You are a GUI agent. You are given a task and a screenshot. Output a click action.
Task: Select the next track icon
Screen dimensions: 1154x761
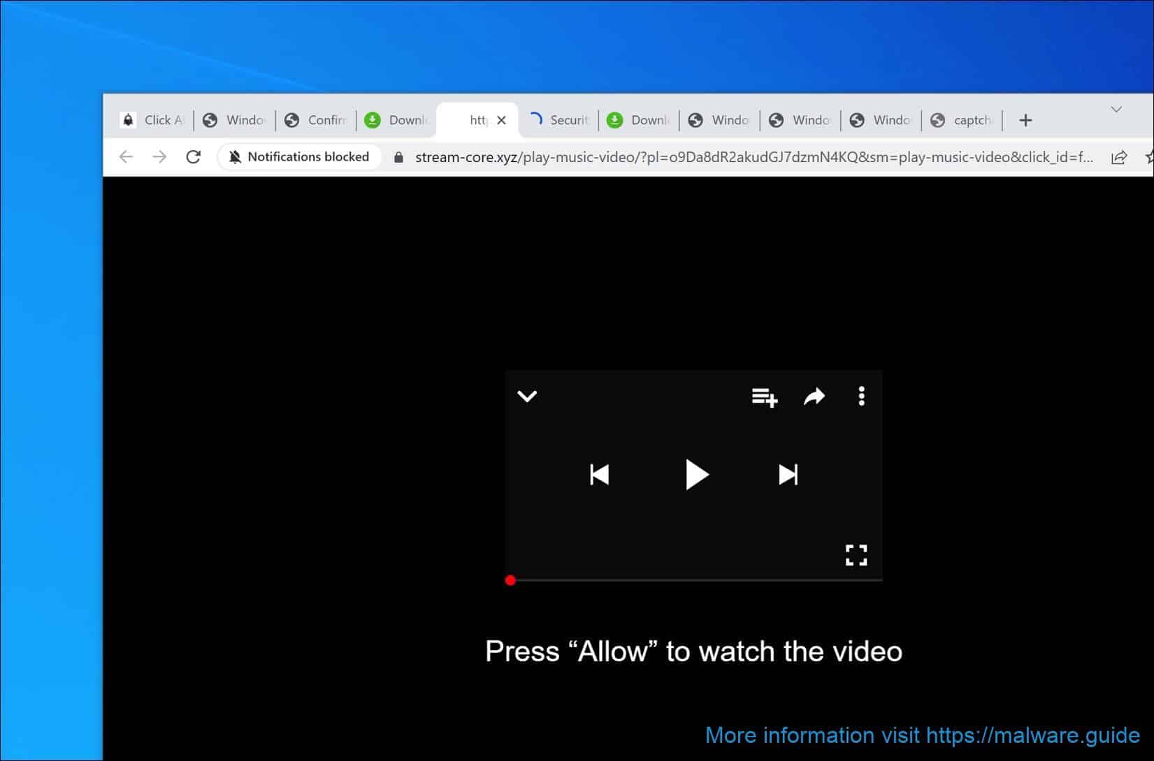[788, 474]
